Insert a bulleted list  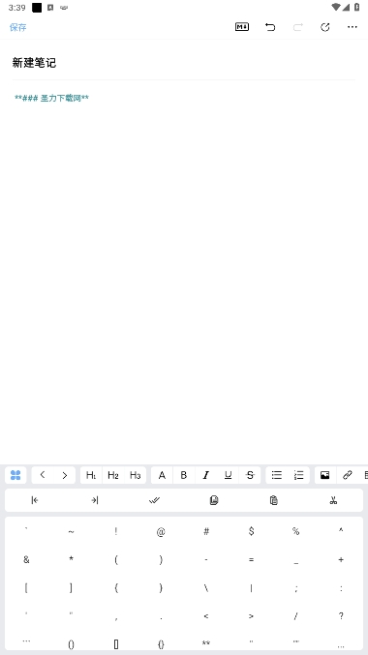pos(276,475)
